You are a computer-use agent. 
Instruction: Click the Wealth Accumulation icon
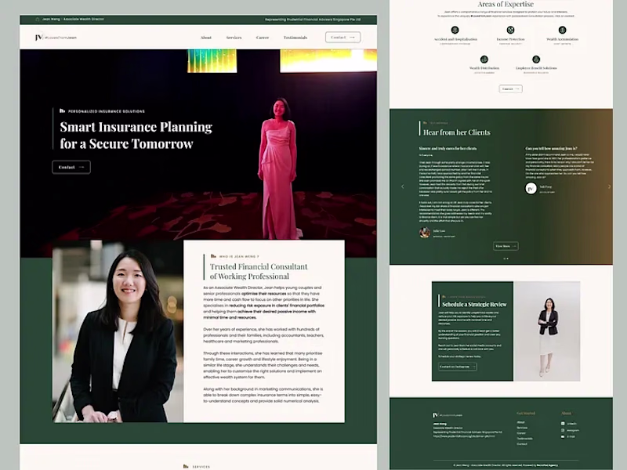[563, 30]
